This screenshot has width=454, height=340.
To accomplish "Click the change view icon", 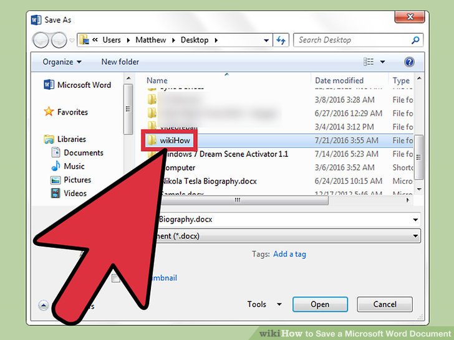I will [x=369, y=62].
